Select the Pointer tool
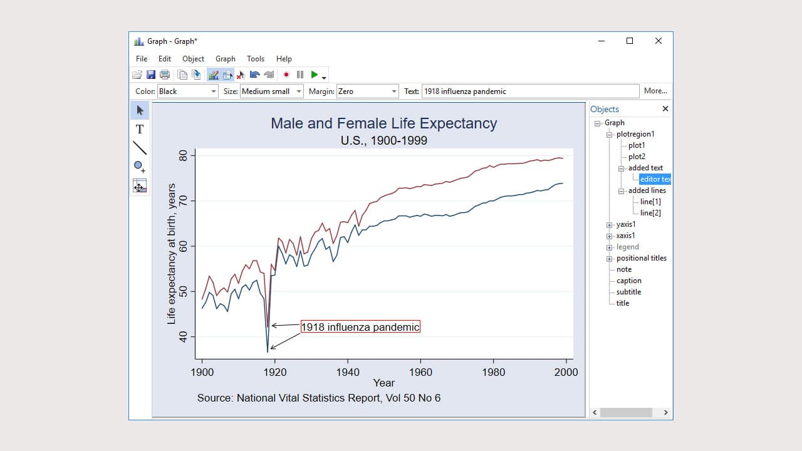The image size is (802, 451). coord(139,110)
